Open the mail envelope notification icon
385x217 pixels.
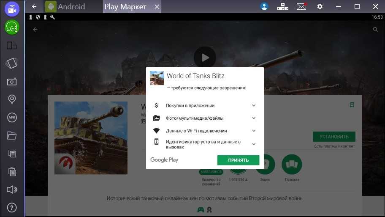[x=301, y=6]
